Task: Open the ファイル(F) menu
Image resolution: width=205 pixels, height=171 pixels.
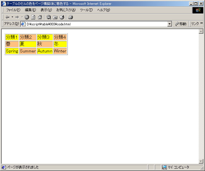Action: click(13, 10)
